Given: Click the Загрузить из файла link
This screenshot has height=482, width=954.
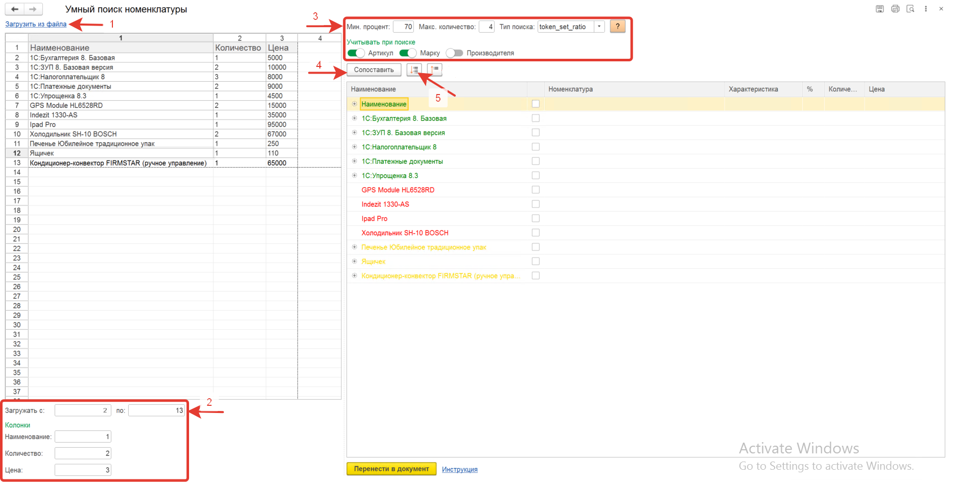Looking at the screenshot, I should (x=36, y=24).
